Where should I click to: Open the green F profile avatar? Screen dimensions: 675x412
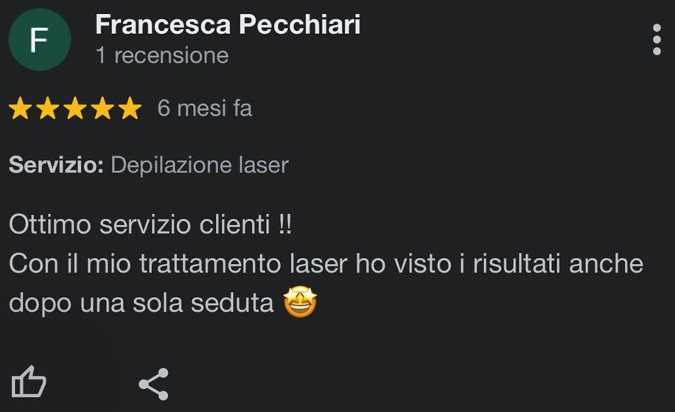pos(40,40)
